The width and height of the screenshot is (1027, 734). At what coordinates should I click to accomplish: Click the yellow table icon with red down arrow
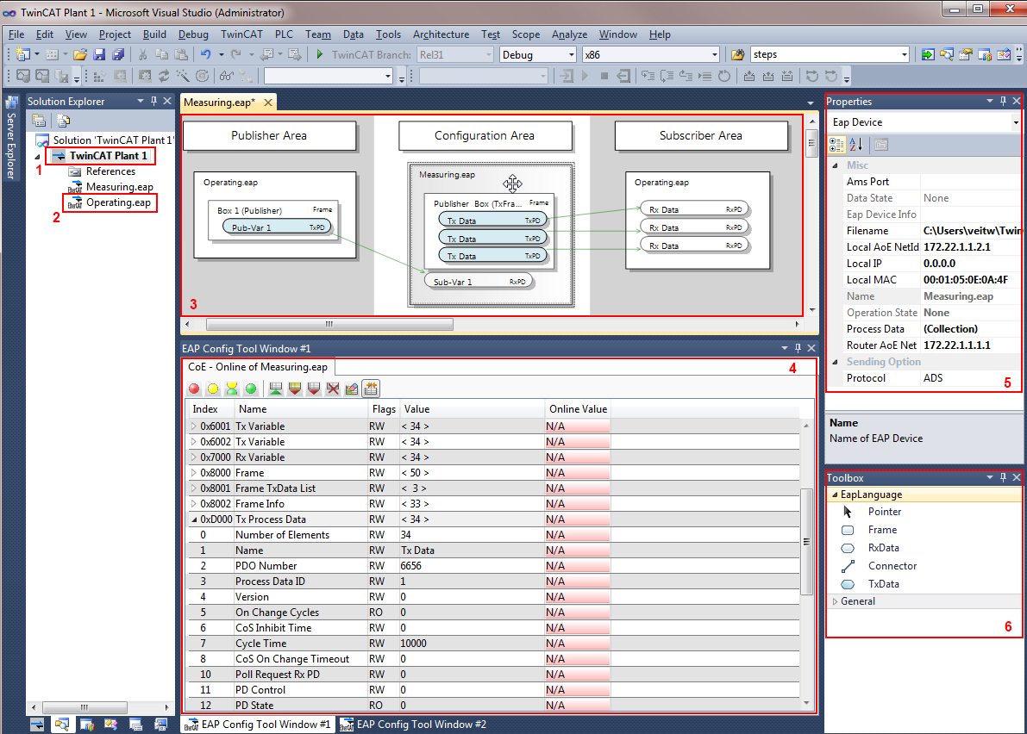[295, 389]
